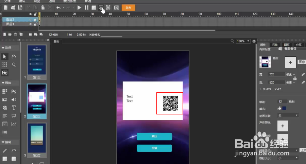Insert an image with picture icon
The height and width of the screenshot is (164, 306).
pyautogui.click(x=5, y=99)
